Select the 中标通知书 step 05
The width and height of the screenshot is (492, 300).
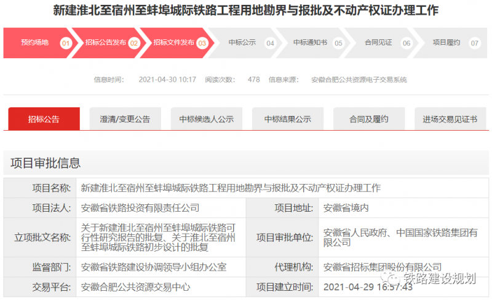[x=313, y=43]
